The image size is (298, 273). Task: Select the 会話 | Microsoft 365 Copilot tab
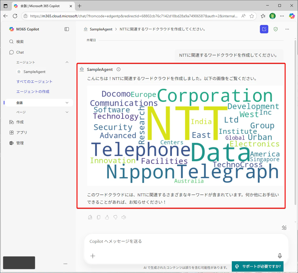(x=43, y=6)
